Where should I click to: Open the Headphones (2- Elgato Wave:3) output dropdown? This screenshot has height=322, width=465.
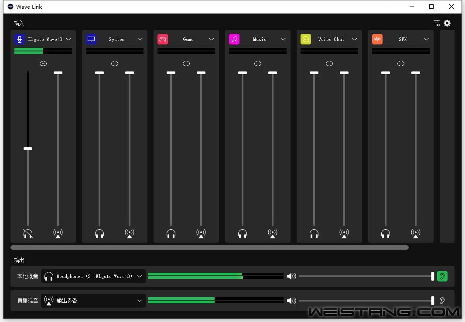(93, 276)
